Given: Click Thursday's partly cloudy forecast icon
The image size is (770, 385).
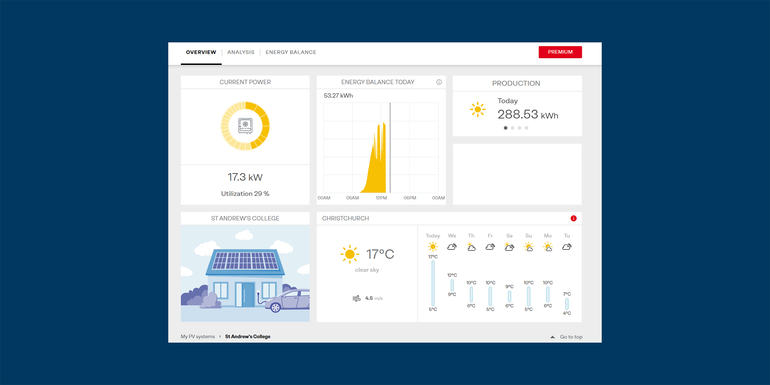Looking at the screenshot, I should [x=471, y=247].
